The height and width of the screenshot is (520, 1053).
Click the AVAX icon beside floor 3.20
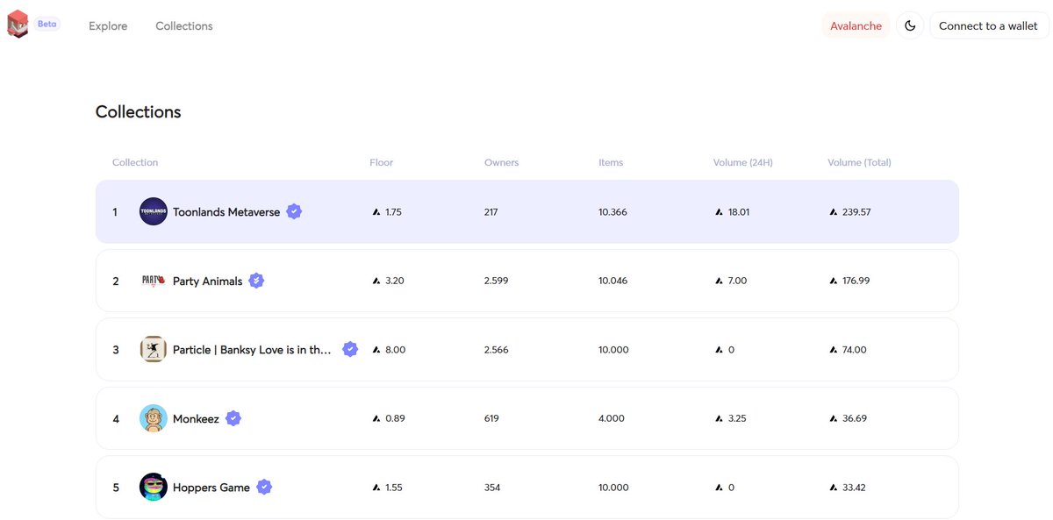tap(376, 281)
